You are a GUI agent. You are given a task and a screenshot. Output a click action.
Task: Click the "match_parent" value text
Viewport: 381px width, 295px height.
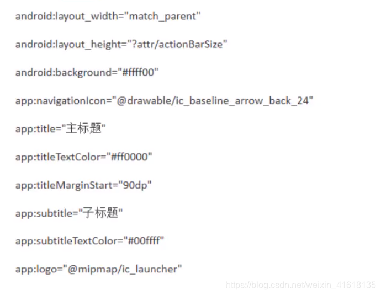point(162,17)
